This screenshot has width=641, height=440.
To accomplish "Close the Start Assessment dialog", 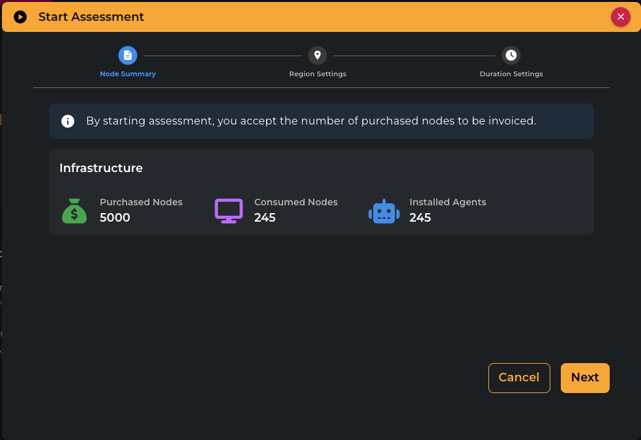I will click(620, 17).
